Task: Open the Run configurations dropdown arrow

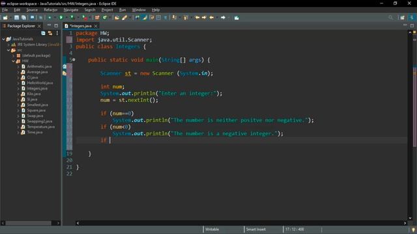Action: (66, 18)
